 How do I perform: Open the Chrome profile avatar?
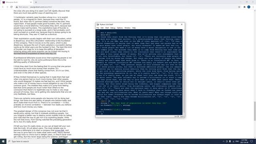point(249,7)
